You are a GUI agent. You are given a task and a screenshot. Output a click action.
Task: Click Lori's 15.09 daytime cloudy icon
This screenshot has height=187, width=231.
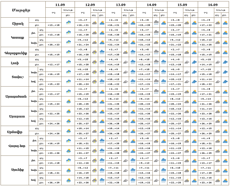[194, 62]
